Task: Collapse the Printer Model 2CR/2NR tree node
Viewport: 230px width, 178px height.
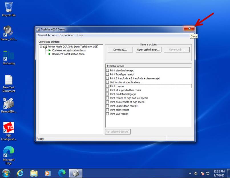Action: click(x=41, y=47)
